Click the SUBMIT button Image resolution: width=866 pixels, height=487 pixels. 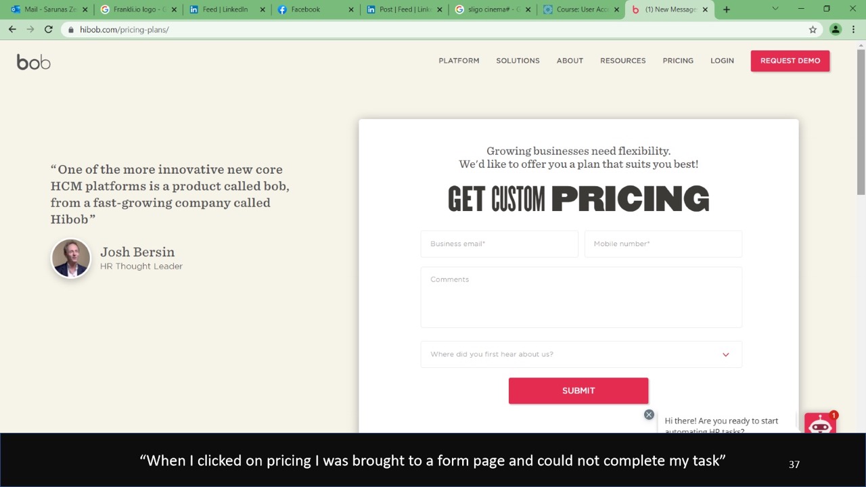coord(578,390)
